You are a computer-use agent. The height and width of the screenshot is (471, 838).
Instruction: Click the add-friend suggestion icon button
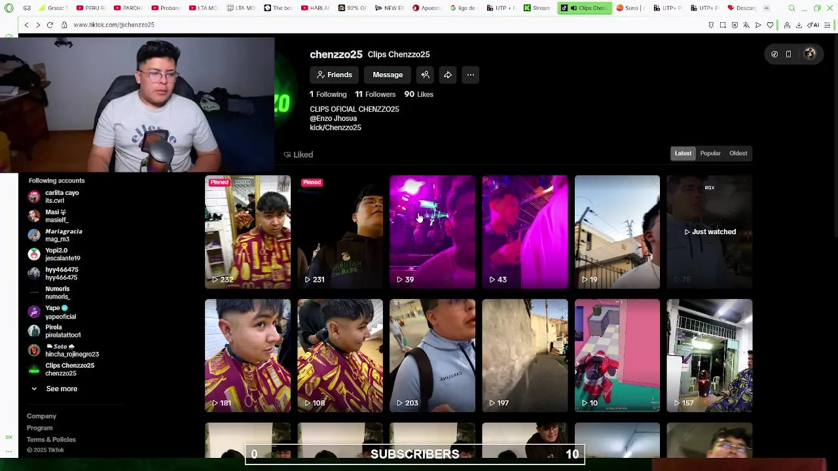[x=425, y=75]
